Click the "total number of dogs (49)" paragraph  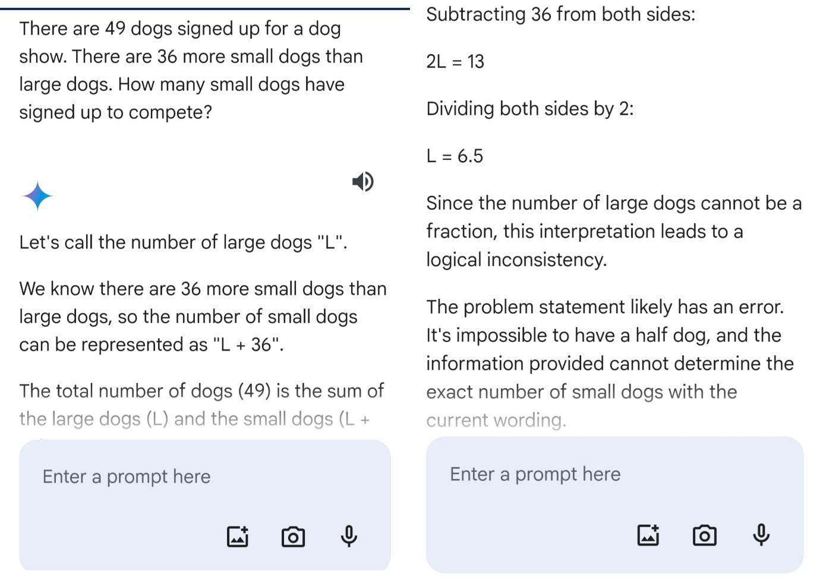pos(201,405)
